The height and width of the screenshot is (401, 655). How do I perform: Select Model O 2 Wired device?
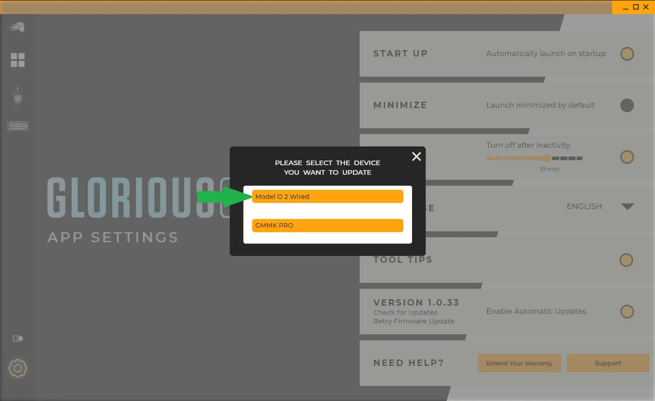pos(327,197)
